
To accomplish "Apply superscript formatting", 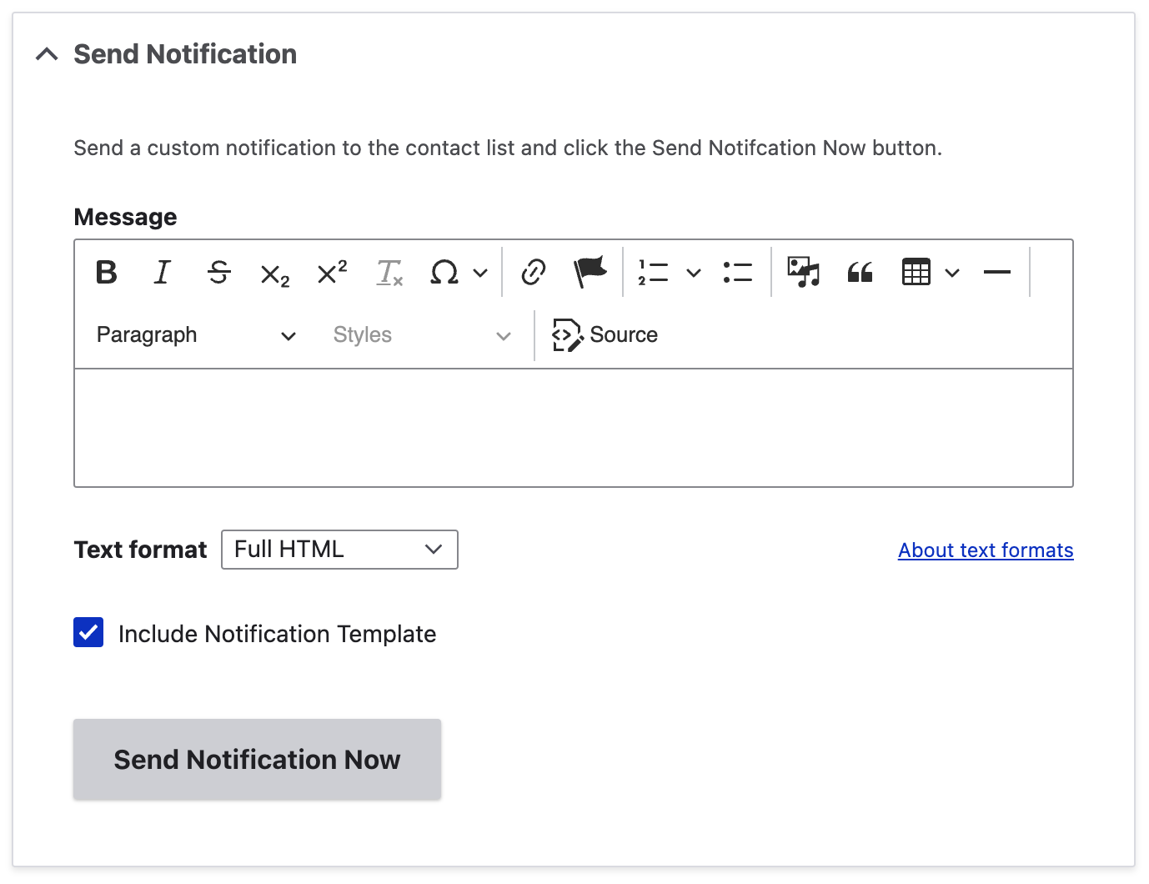I will (x=332, y=273).
